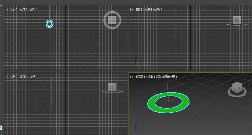The width and height of the screenshot is (252, 135).
Task: Open the [顶] view label menu
Action: 14,9
